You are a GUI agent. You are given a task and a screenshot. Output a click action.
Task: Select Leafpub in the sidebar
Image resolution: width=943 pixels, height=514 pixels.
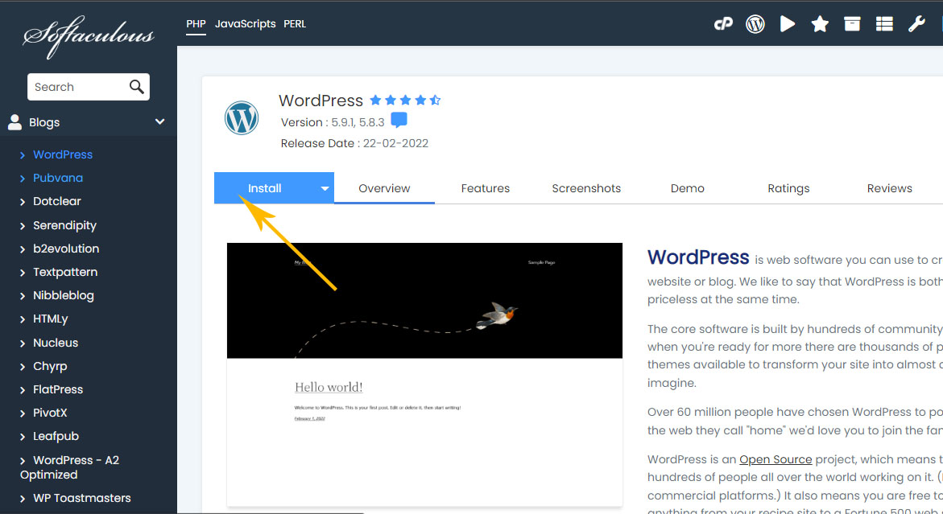tap(56, 437)
